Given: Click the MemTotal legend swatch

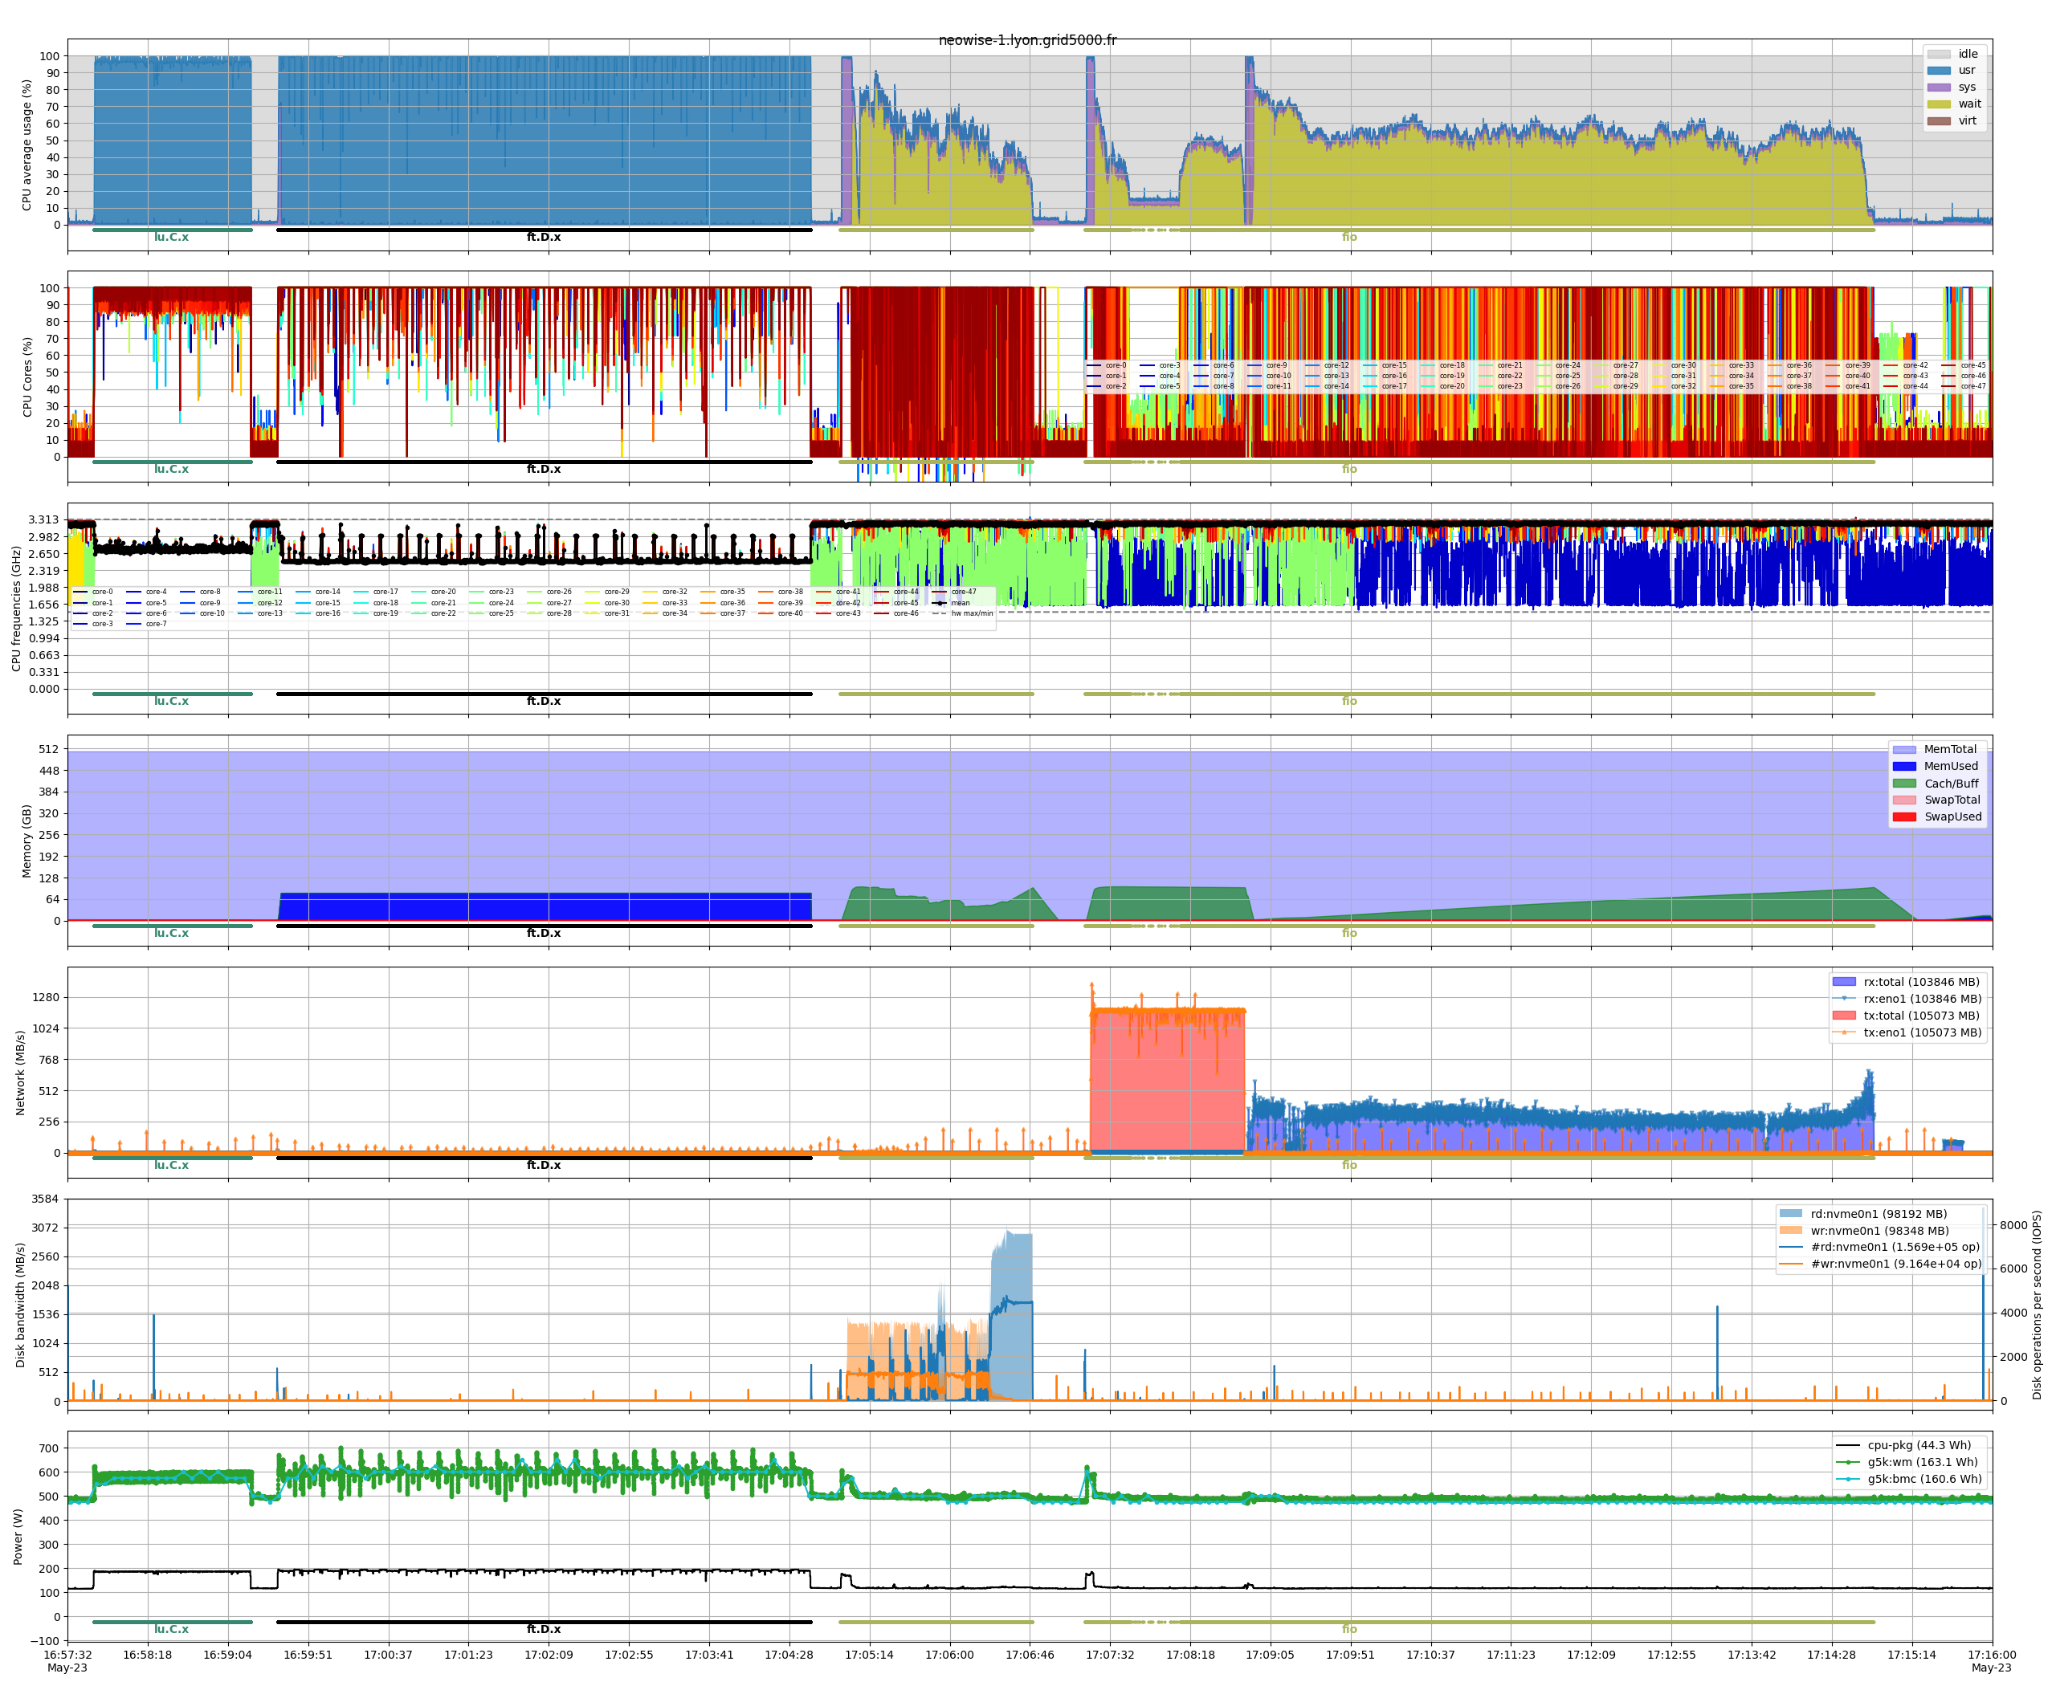Looking at the screenshot, I should tap(1904, 750).
